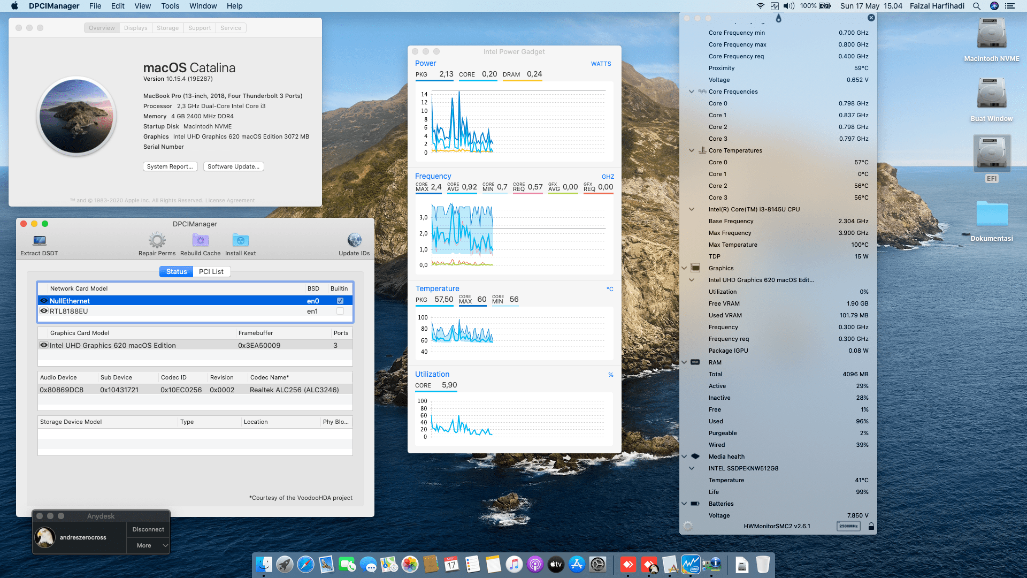
Task: Open the Support tab in About This Mac
Action: (x=200, y=28)
